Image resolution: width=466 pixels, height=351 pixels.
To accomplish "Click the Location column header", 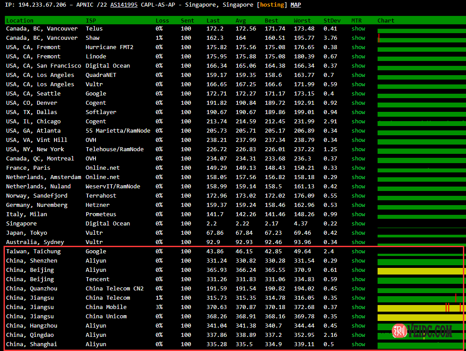I will 20,21.
